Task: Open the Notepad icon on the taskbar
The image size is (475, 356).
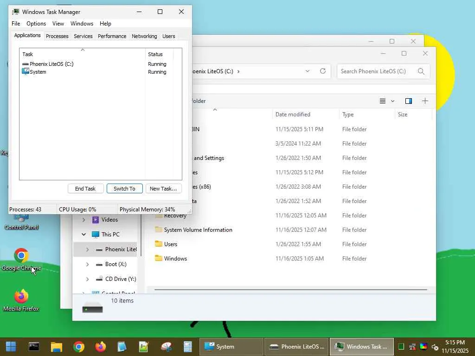Action: (x=122, y=347)
